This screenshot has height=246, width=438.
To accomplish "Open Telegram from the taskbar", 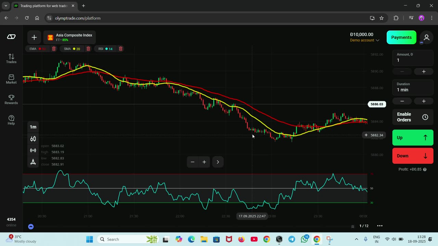I will [292, 239].
